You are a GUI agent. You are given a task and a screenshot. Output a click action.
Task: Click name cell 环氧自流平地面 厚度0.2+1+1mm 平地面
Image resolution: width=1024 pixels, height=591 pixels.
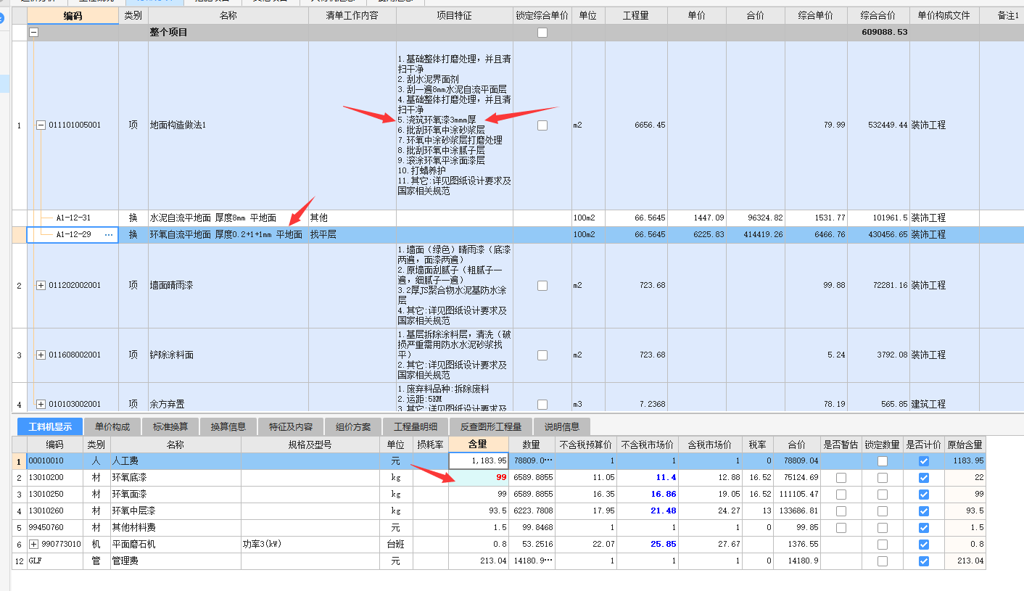coord(228,235)
